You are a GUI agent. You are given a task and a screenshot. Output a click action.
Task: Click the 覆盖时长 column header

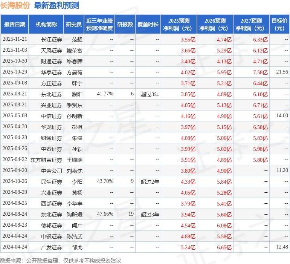148,25
